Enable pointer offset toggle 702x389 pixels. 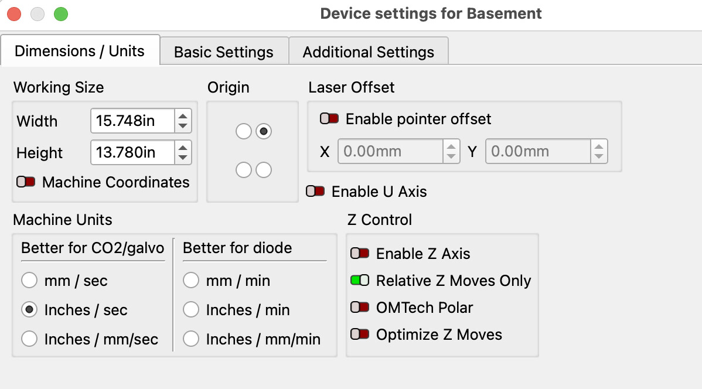329,119
